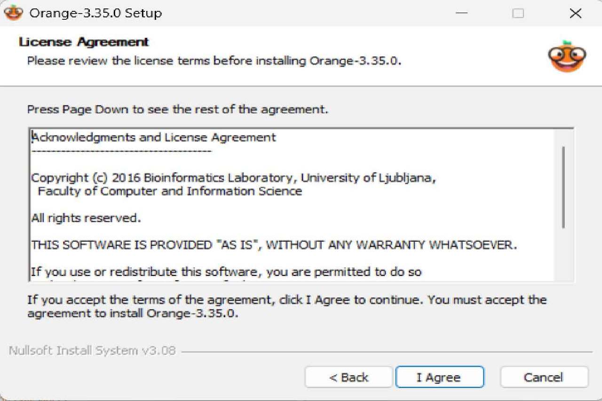Click the Orange icon in the title bar

click(13, 13)
